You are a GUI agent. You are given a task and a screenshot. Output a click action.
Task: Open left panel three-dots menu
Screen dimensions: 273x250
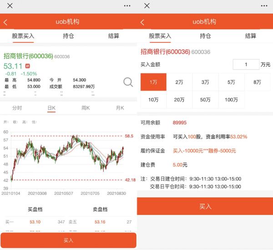coord(127,5)
